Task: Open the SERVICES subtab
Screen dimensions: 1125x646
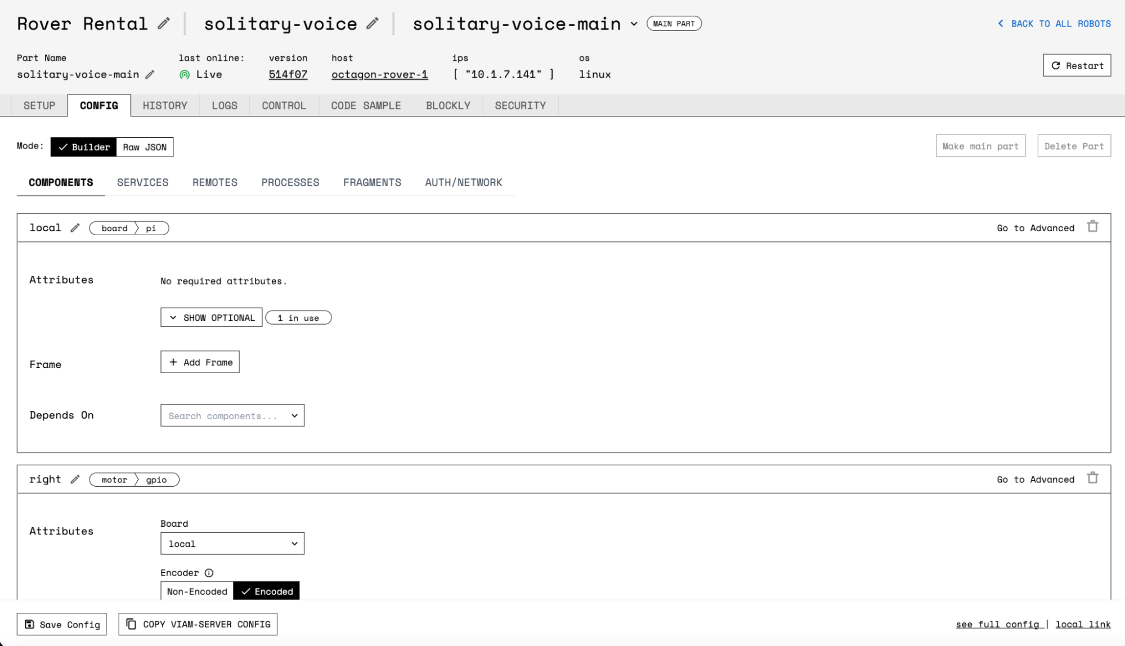Action: (142, 182)
